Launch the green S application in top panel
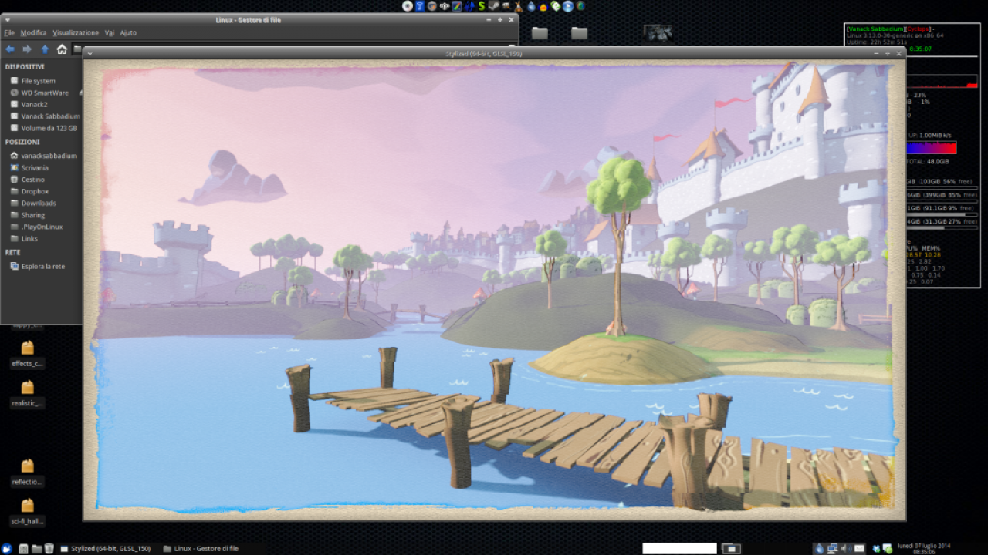988x555 pixels. [482, 6]
